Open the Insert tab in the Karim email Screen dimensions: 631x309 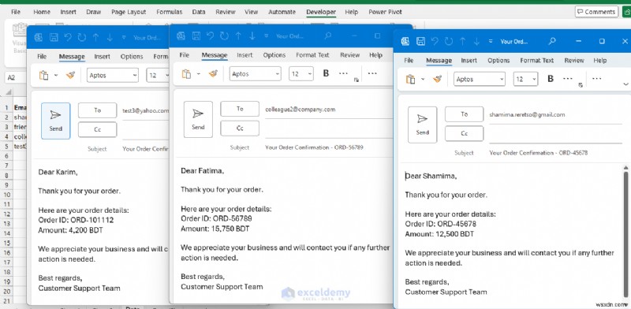(x=102, y=56)
